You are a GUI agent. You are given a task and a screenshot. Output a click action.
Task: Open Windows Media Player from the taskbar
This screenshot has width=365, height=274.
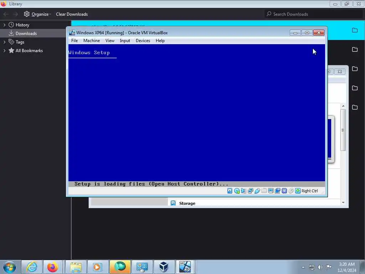(97, 267)
